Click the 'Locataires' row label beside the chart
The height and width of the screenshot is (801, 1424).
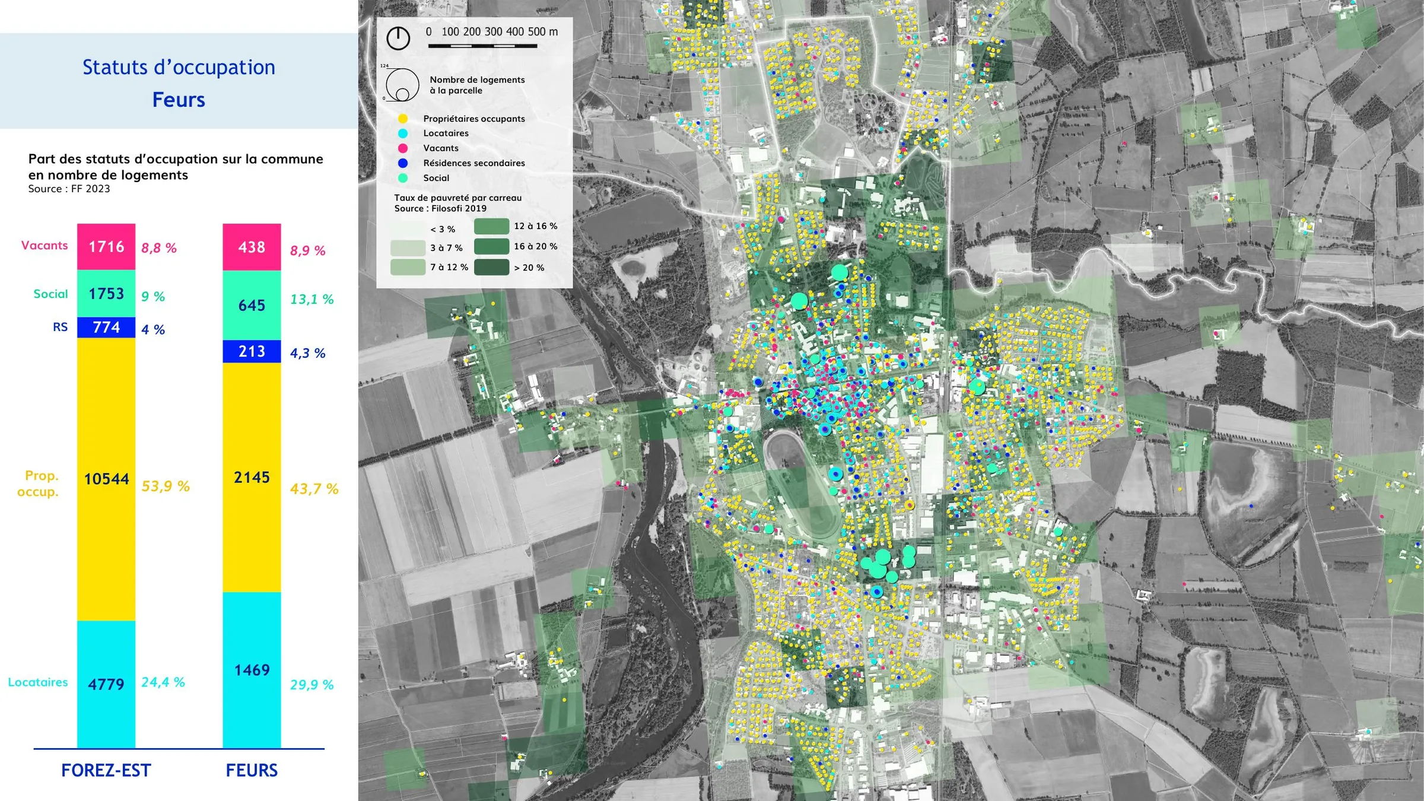click(38, 682)
